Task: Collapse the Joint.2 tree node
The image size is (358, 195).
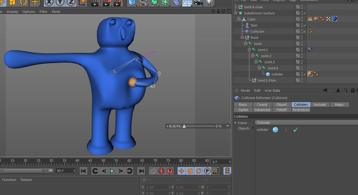Action: (x=252, y=56)
